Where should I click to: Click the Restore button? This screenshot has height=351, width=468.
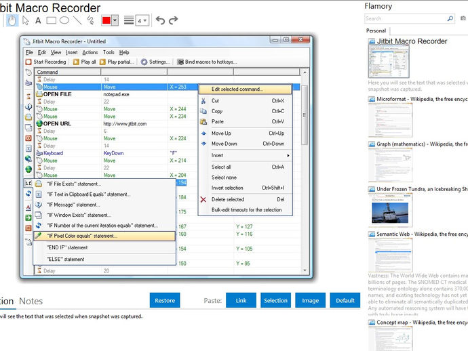tap(165, 300)
